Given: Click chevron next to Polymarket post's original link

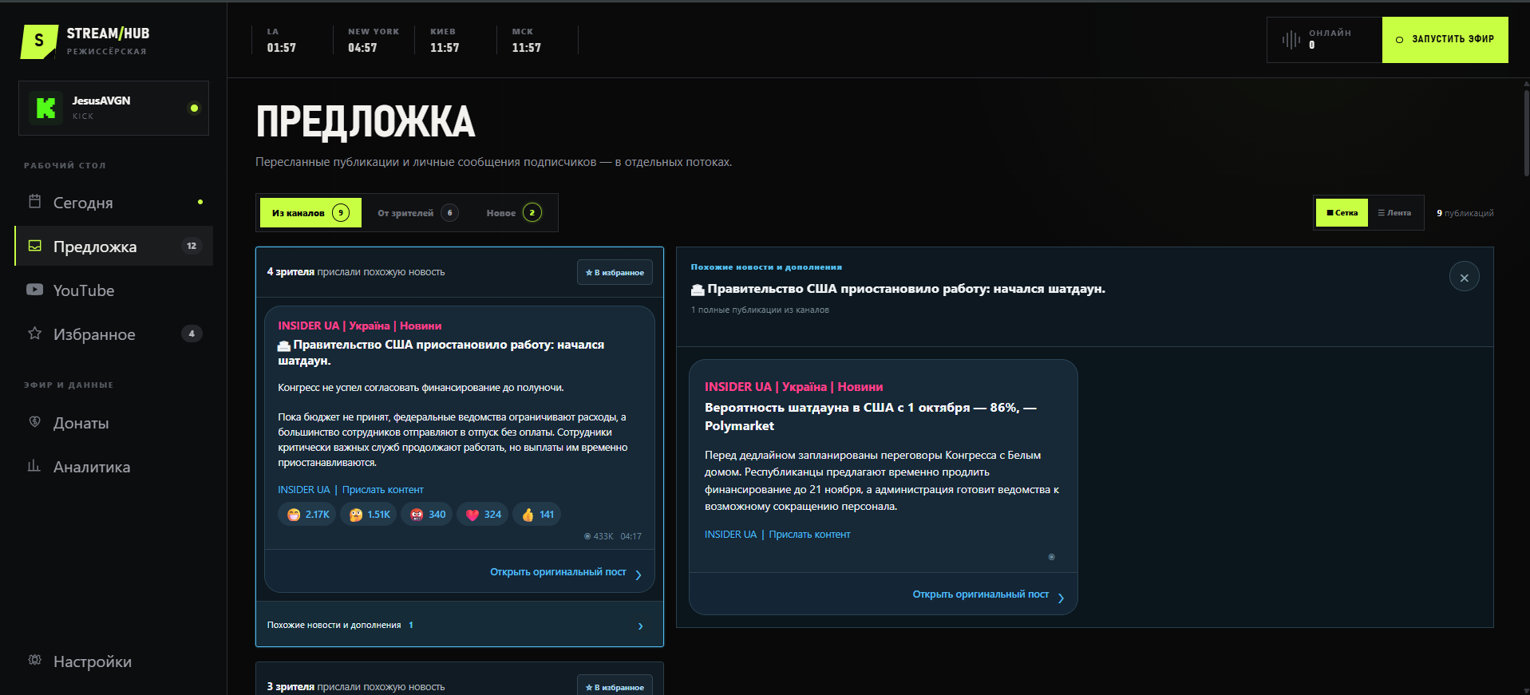Looking at the screenshot, I should point(1061,598).
